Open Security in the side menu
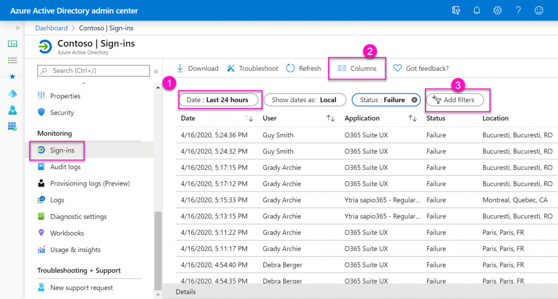The image size is (558, 299). tap(62, 112)
